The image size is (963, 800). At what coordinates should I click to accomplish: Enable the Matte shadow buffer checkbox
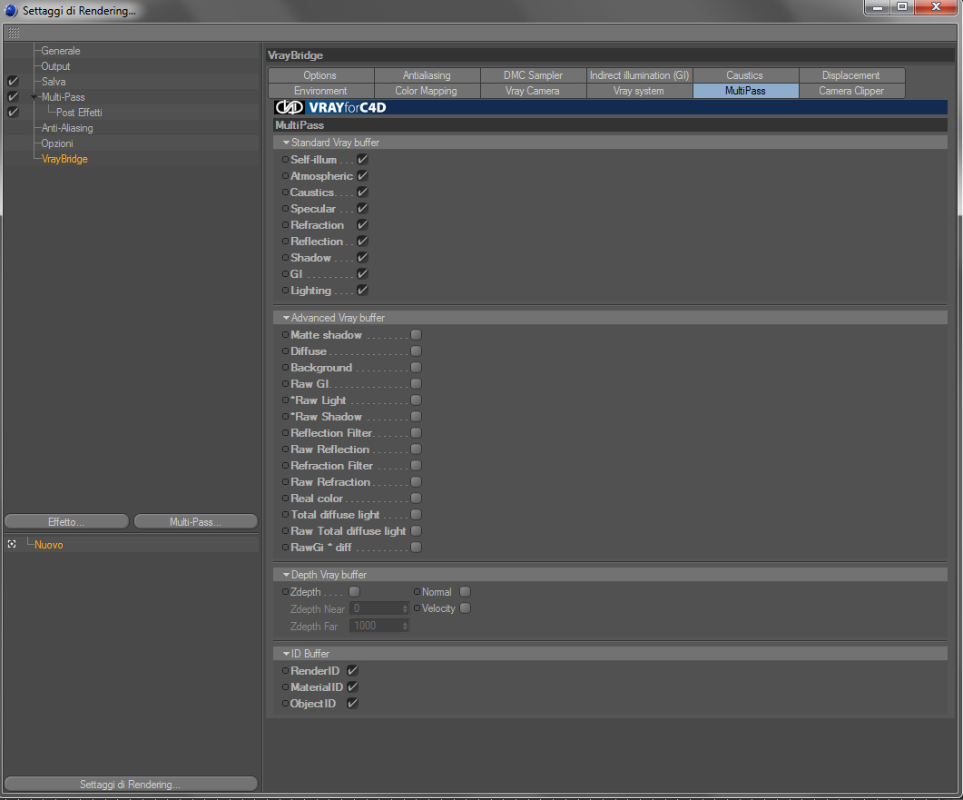416,335
